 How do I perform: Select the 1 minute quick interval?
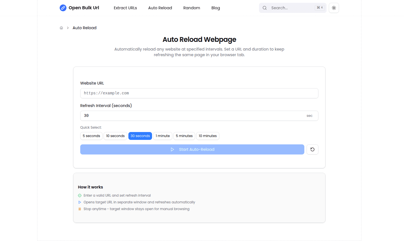click(162, 136)
